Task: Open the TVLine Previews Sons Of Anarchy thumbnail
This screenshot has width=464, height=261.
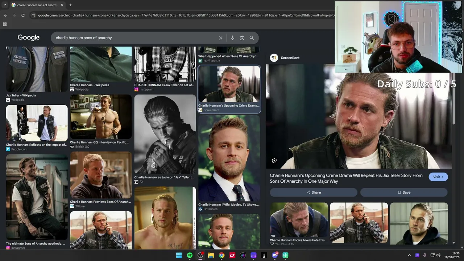Action: (101, 175)
